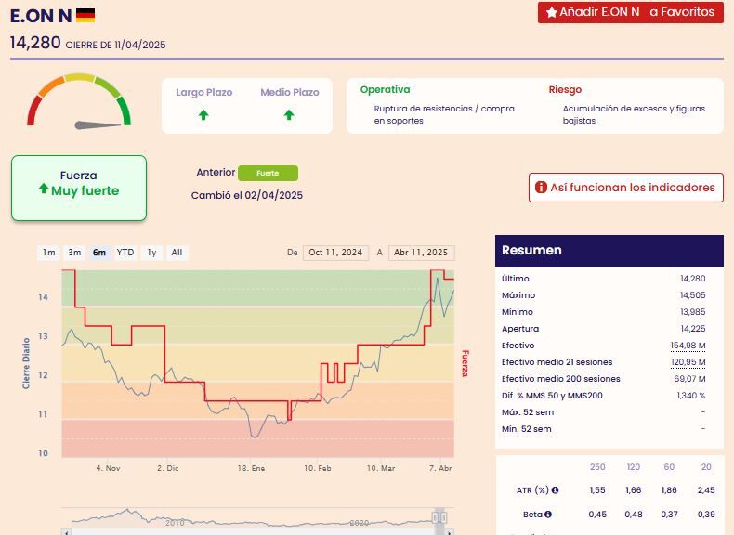Click navigator scrollbar right arrow
The image size is (734, 535).
[450, 532]
